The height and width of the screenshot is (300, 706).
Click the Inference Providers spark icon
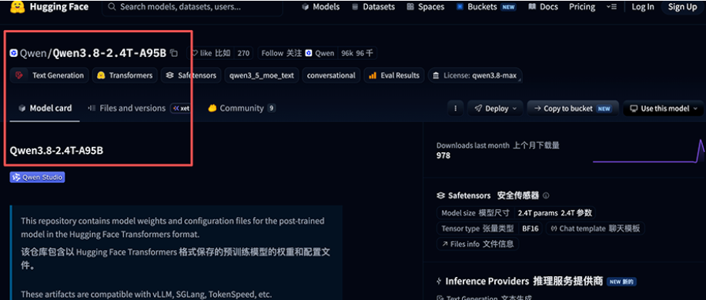(439, 282)
